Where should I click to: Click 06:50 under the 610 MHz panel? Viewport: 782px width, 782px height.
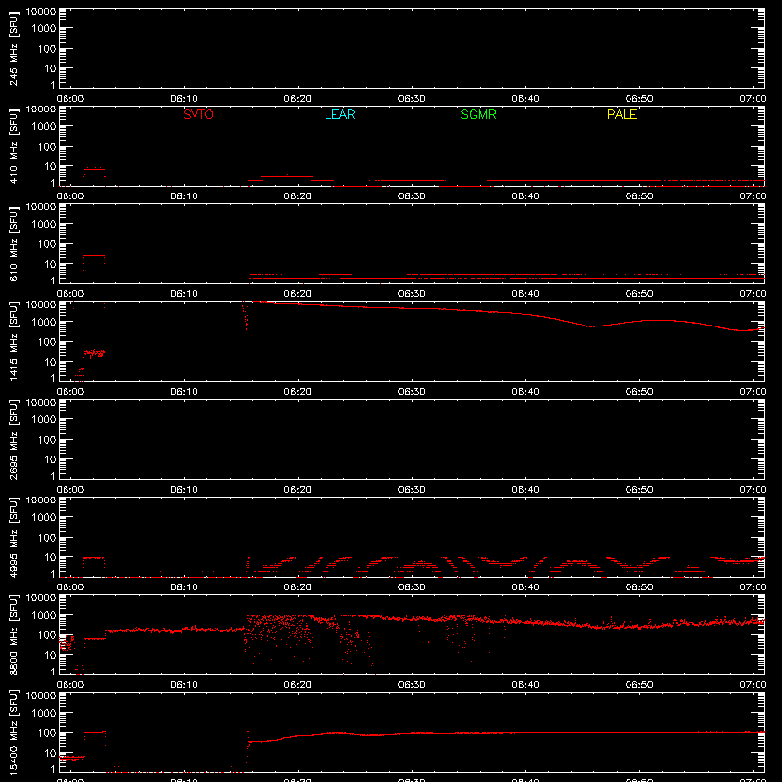[x=639, y=294]
